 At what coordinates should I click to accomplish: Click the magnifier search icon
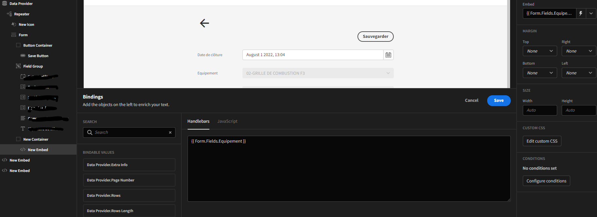pos(90,132)
